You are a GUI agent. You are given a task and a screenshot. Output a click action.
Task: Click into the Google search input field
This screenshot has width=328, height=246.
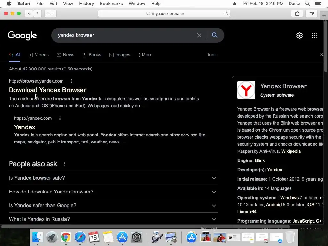[126, 35]
